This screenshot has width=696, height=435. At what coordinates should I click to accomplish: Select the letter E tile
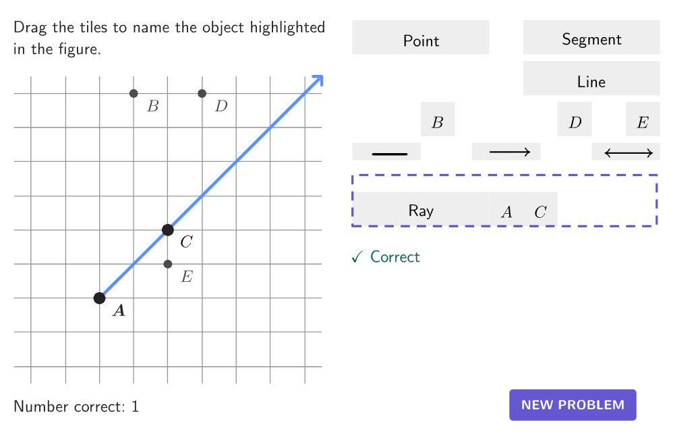point(643,119)
